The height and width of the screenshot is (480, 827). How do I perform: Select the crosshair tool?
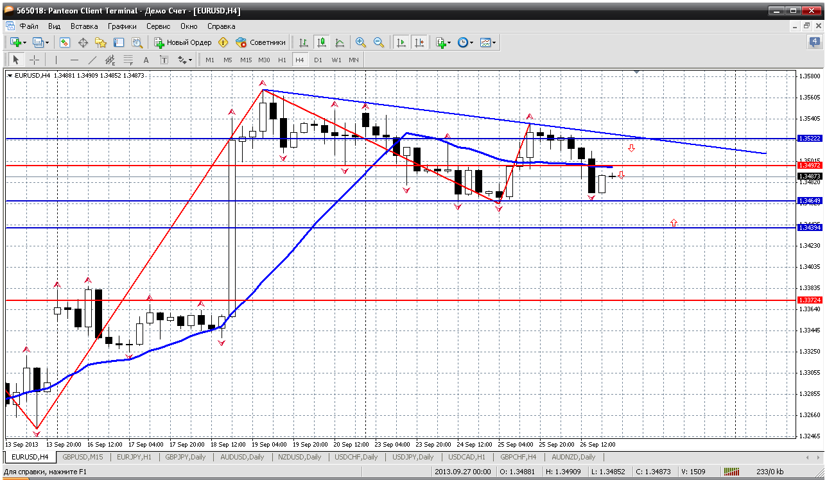tap(34, 60)
